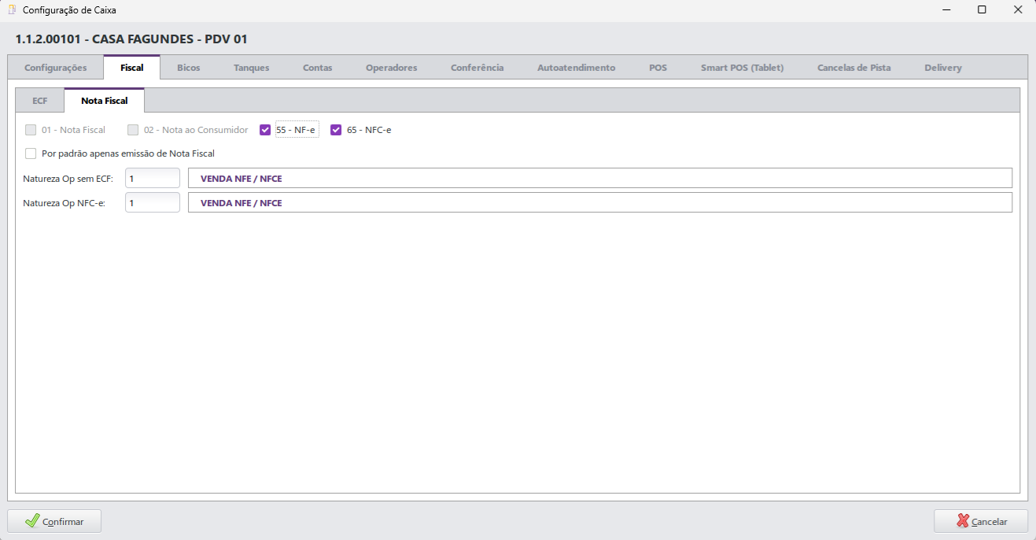Image resolution: width=1036 pixels, height=540 pixels.
Task: Switch to the ECF sub-tab
Action: pos(40,101)
